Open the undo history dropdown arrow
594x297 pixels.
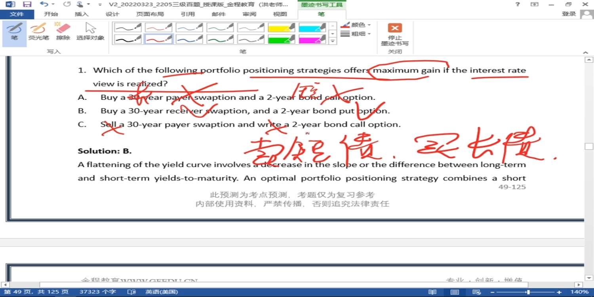tap(53, 4)
